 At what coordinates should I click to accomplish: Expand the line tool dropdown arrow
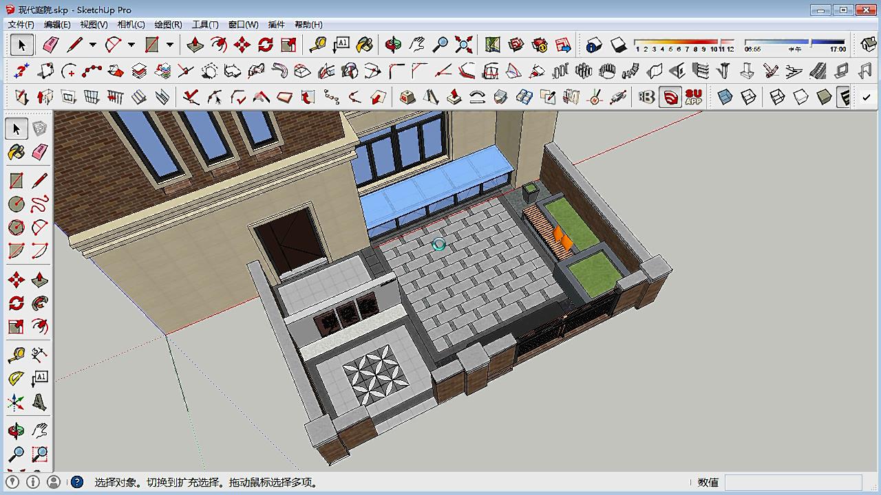tap(93, 45)
